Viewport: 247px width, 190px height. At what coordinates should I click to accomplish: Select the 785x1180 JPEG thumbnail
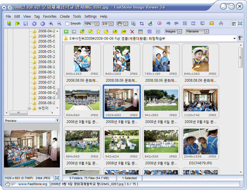pos(161,60)
